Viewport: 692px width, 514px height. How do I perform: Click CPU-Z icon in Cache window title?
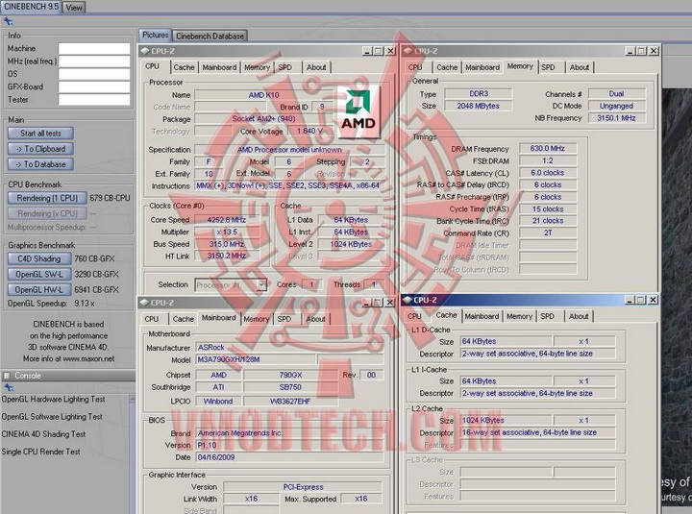pos(407,300)
